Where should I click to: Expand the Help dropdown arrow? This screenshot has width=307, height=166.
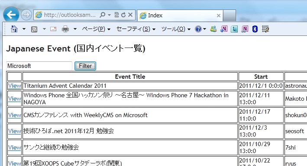(205, 29)
